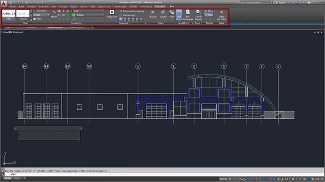This screenshot has width=325, height=182.
Task: Open the Columns tool
Action: tap(153, 15)
